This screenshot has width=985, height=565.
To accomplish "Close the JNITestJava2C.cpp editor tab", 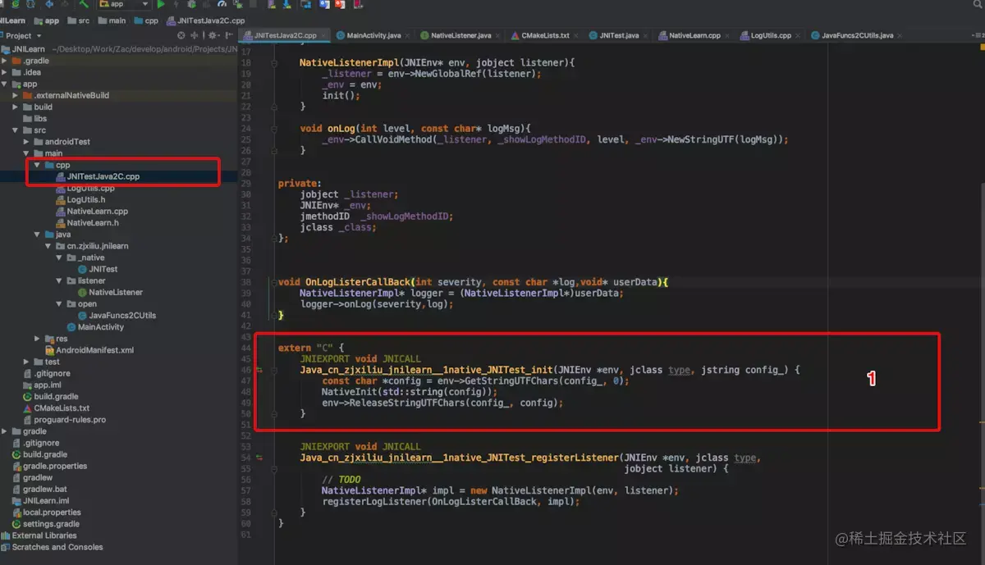I will point(324,35).
